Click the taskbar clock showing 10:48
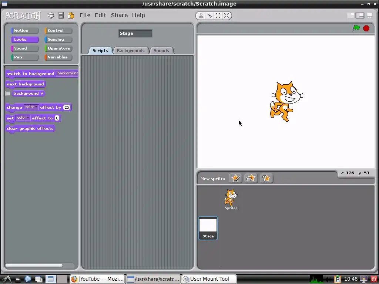The width and height of the screenshot is (379, 284). [351, 279]
